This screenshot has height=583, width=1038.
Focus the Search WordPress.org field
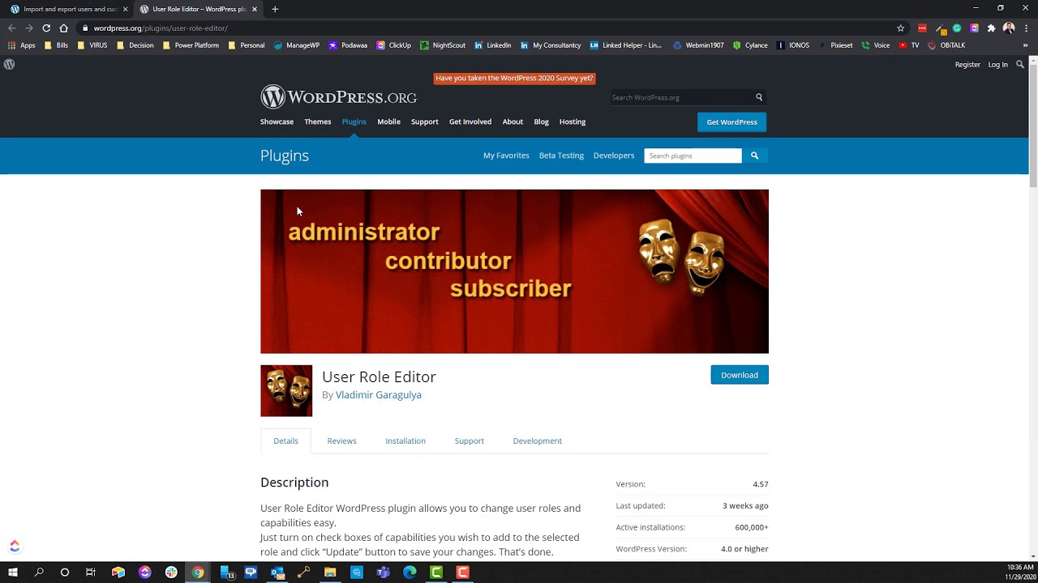tap(681, 97)
